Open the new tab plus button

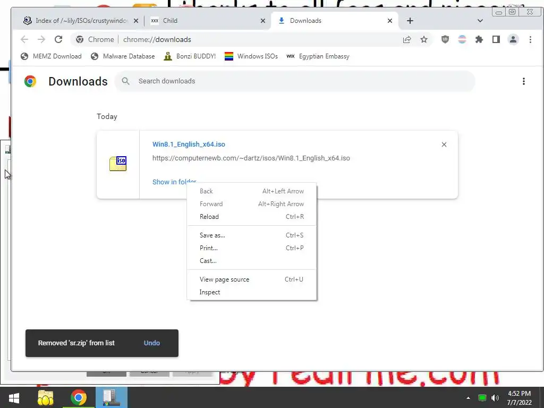pos(410,21)
